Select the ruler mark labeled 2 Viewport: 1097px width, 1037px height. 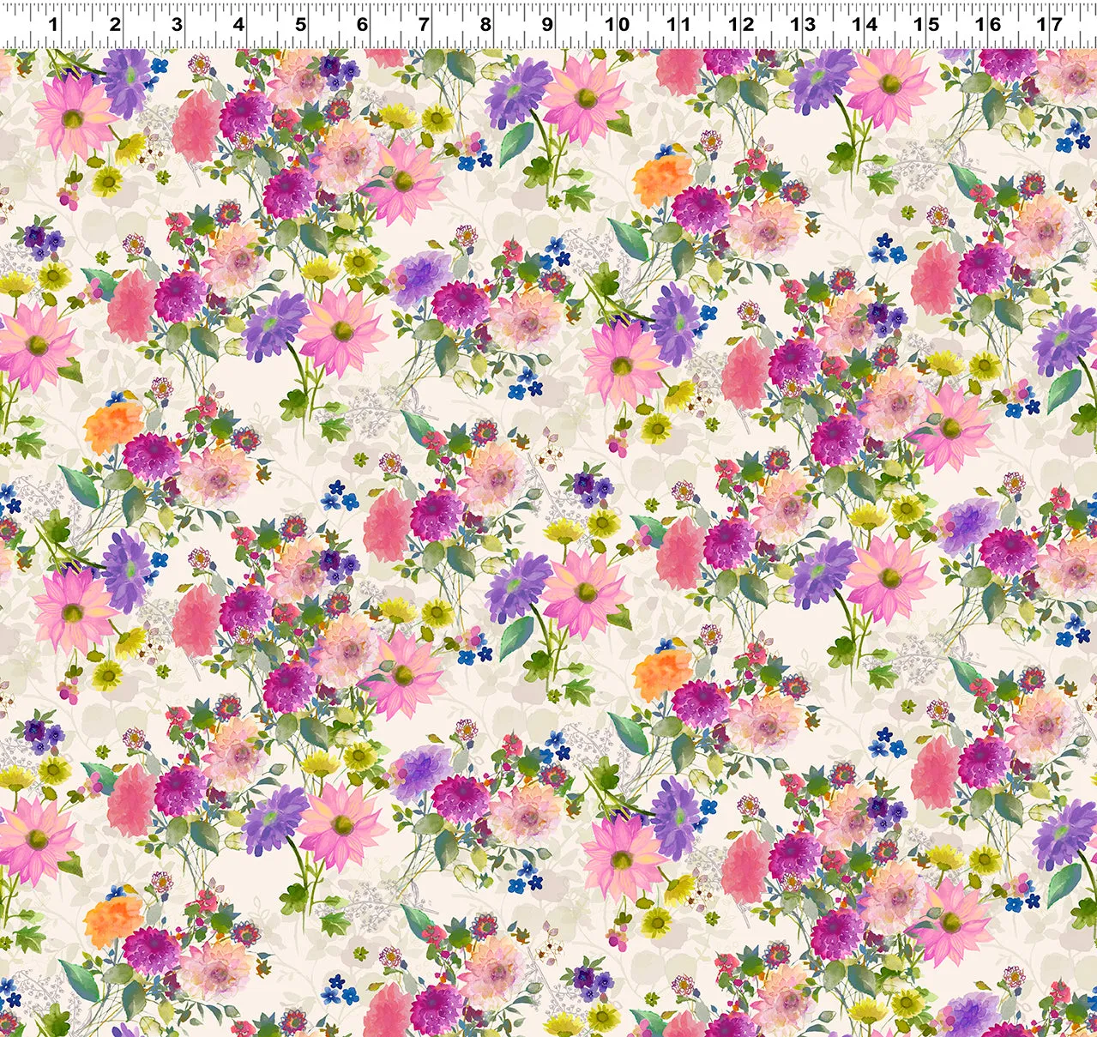[x=115, y=23]
